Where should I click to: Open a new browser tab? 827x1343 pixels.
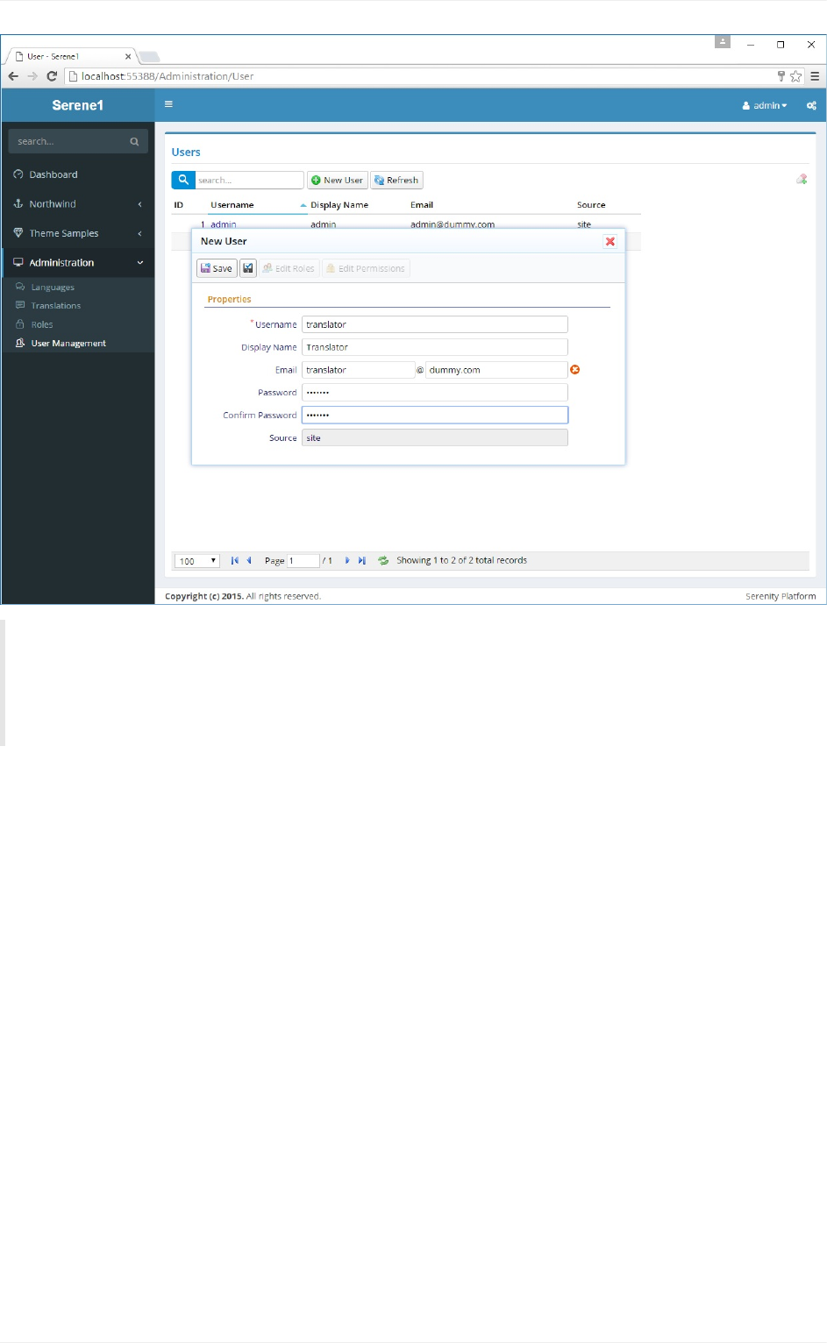coord(150,57)
